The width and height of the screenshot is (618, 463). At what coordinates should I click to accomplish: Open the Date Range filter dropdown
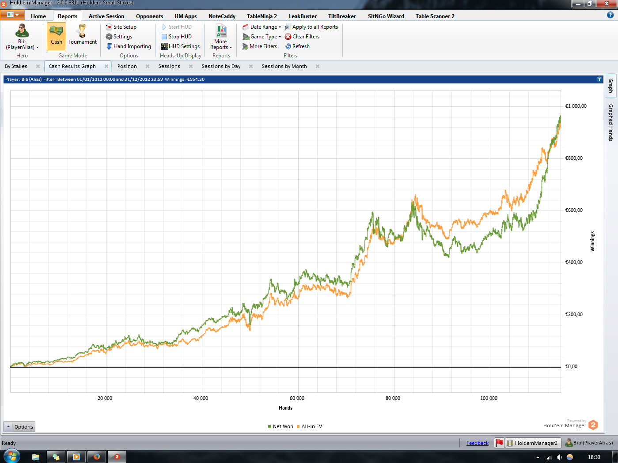262,27
